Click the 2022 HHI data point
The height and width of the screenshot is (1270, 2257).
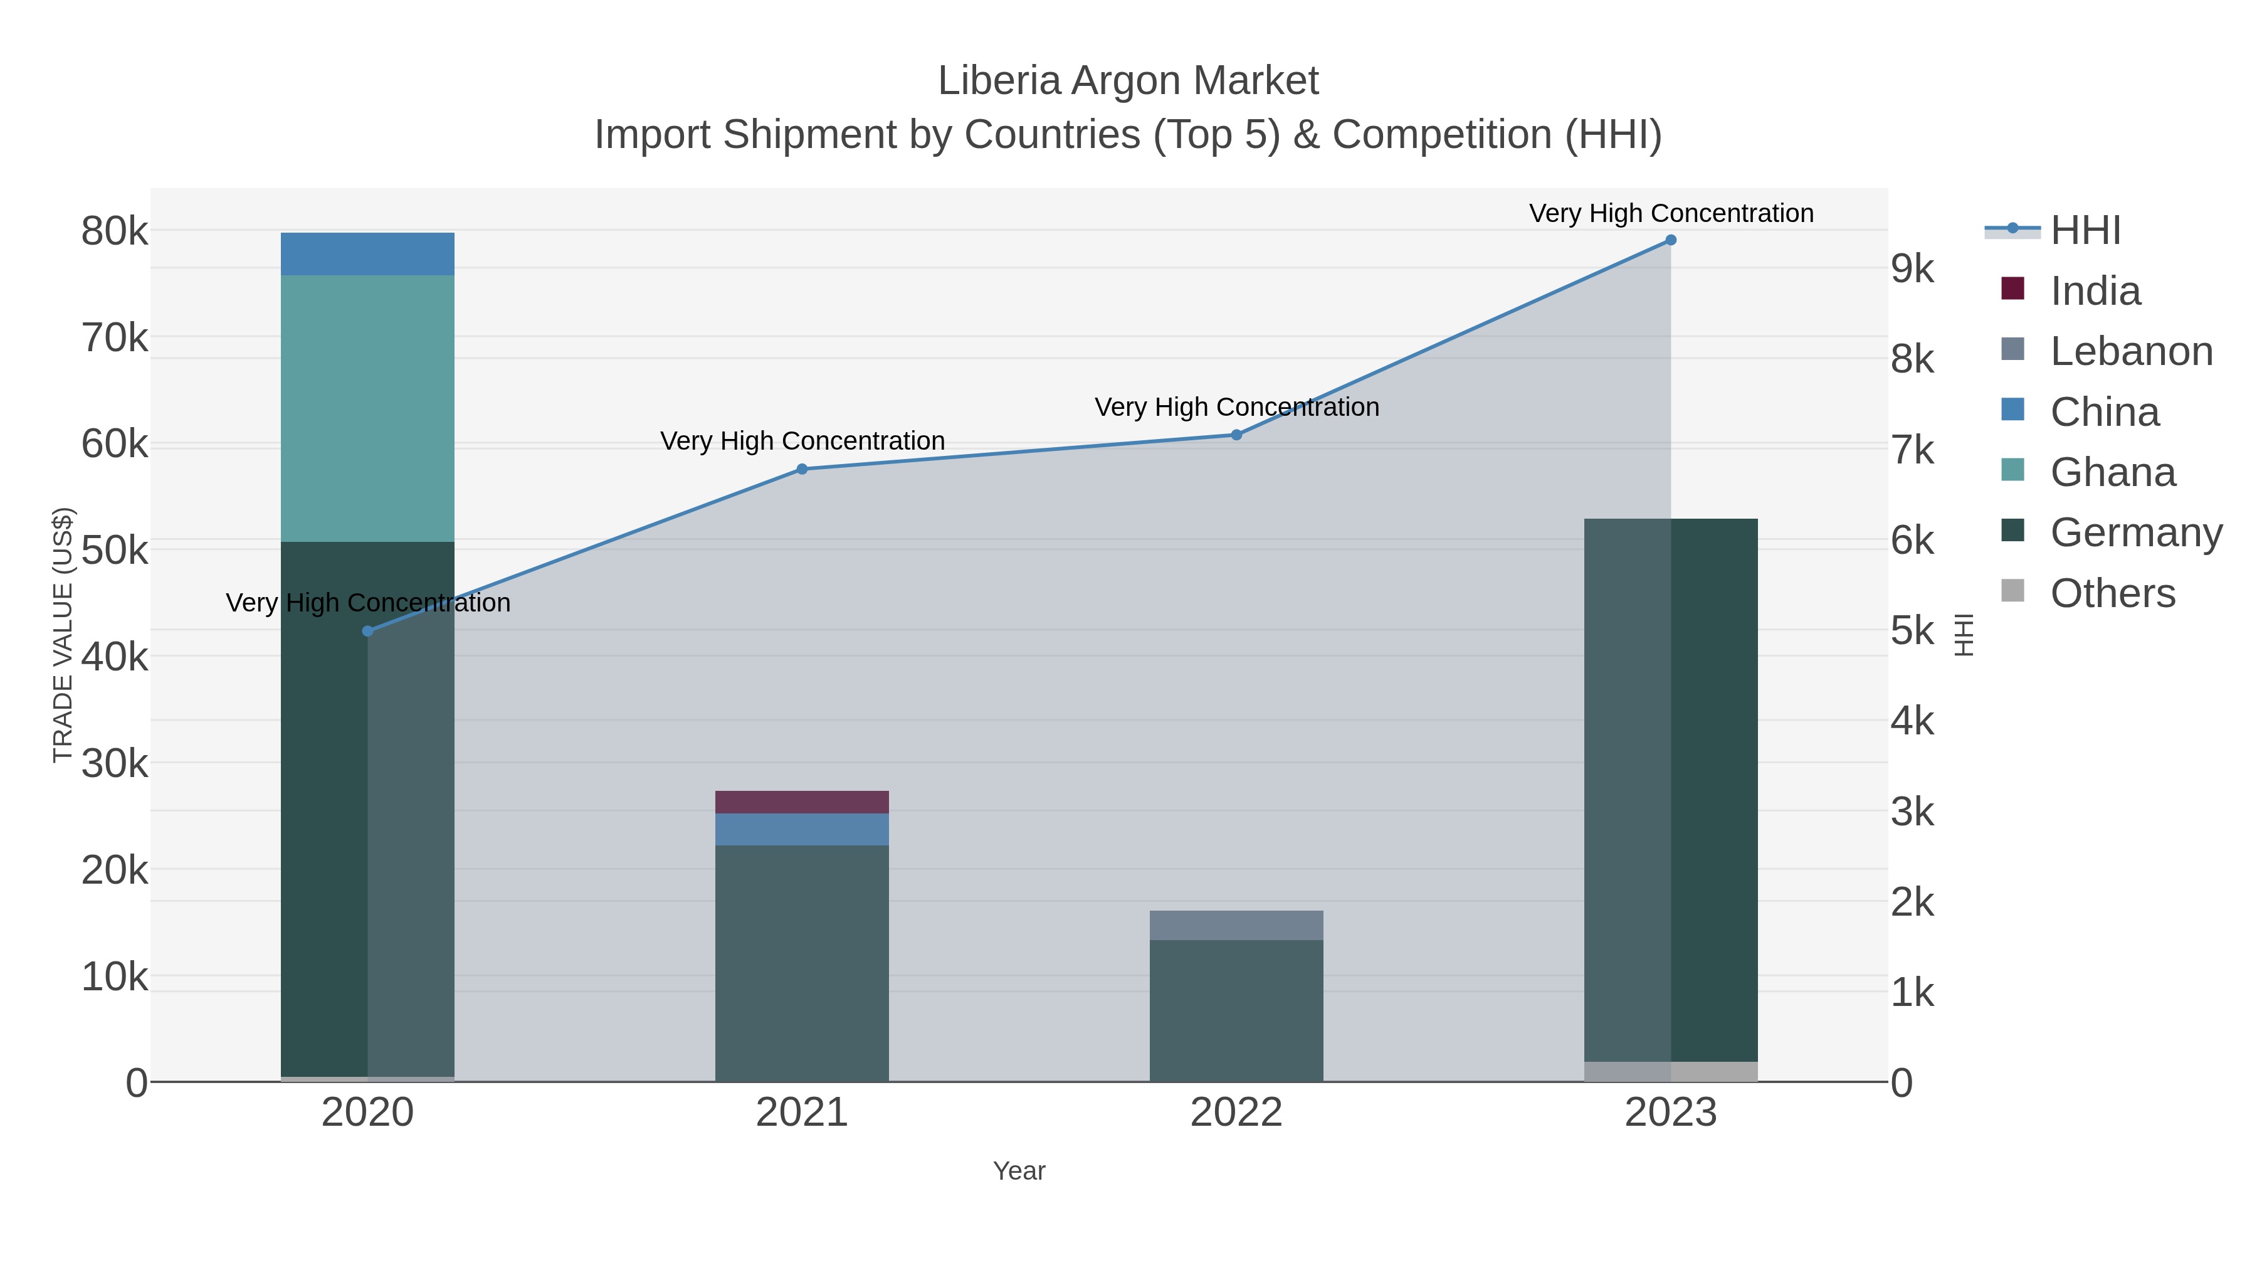(x=1236, y=435)
